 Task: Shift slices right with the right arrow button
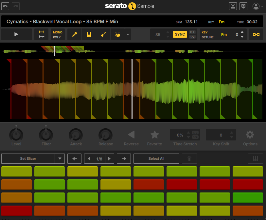point(124,158)
